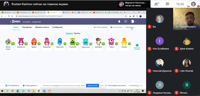Bookmark the page with star icon

coord(126,16)
